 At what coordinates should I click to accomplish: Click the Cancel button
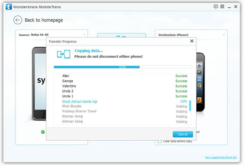point(183,134)
